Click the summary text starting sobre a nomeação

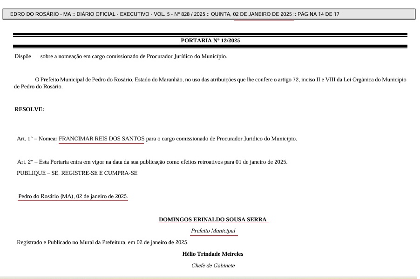pyautogui.click(x=134, y=56)
